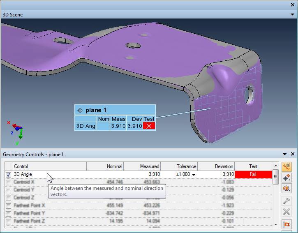This screenshot has height=233, width=298.
Task: Click the grayed wrench properties icon
Action: click(286, 201)
